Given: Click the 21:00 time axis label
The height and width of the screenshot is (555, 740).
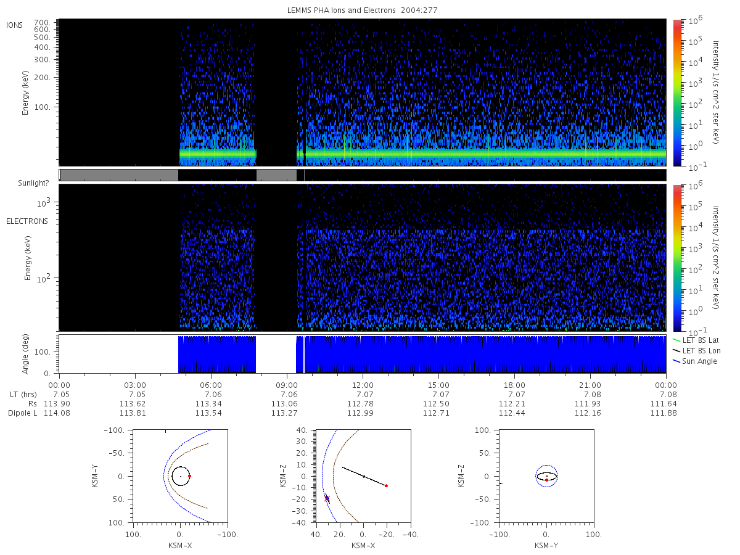Looking at the screenshot, I should point(590,385).
